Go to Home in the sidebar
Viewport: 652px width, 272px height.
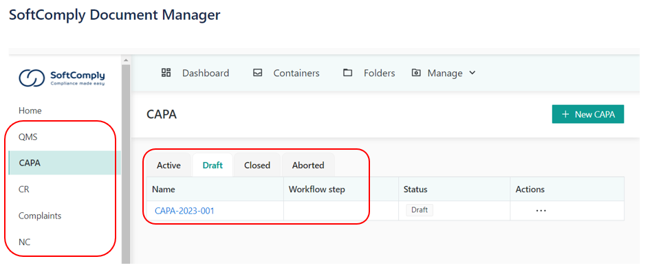click(30, 111)
